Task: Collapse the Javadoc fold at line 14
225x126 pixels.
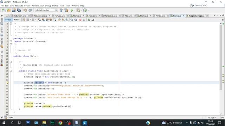Action: pyautogui.click(x=11, y=62)
